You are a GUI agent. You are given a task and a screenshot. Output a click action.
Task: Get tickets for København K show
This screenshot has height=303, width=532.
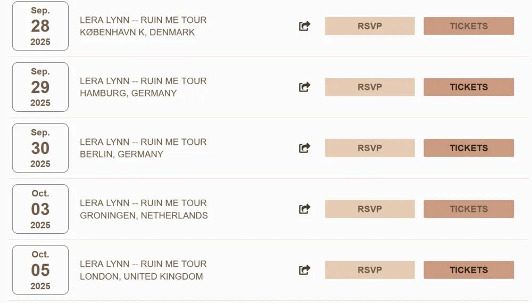(x=469, y=26)
